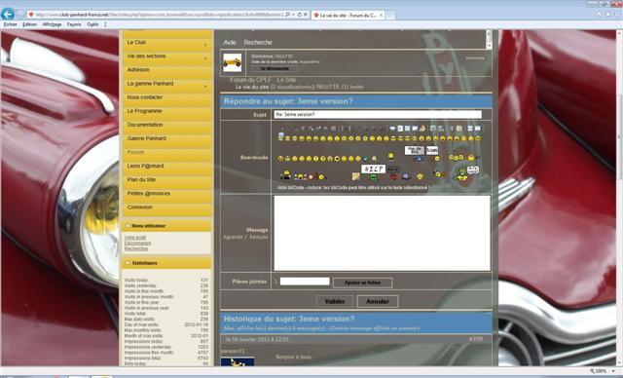The width and height of the screenshot is (623, 378).
Task: Open the Affichage browser menu
Action: tap(52, 24)
